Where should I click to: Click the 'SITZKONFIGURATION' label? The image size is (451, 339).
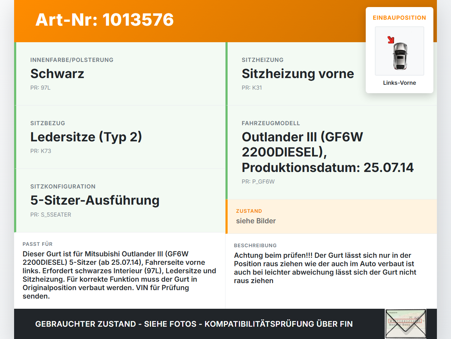(x=63, y=186)
